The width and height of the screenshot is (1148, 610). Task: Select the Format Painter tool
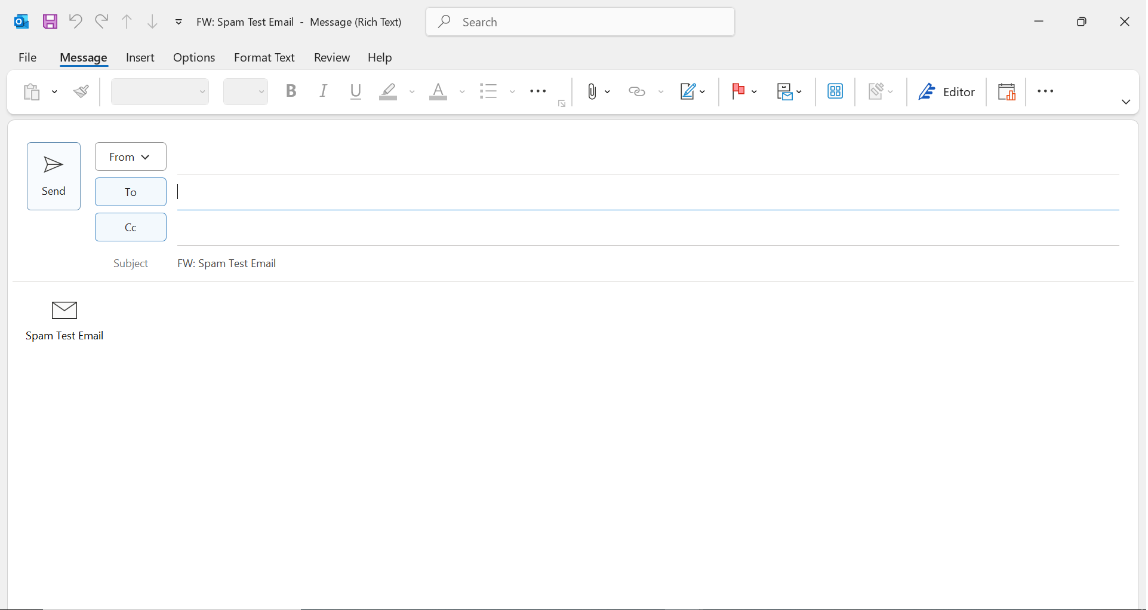click(x=81, y=91)
